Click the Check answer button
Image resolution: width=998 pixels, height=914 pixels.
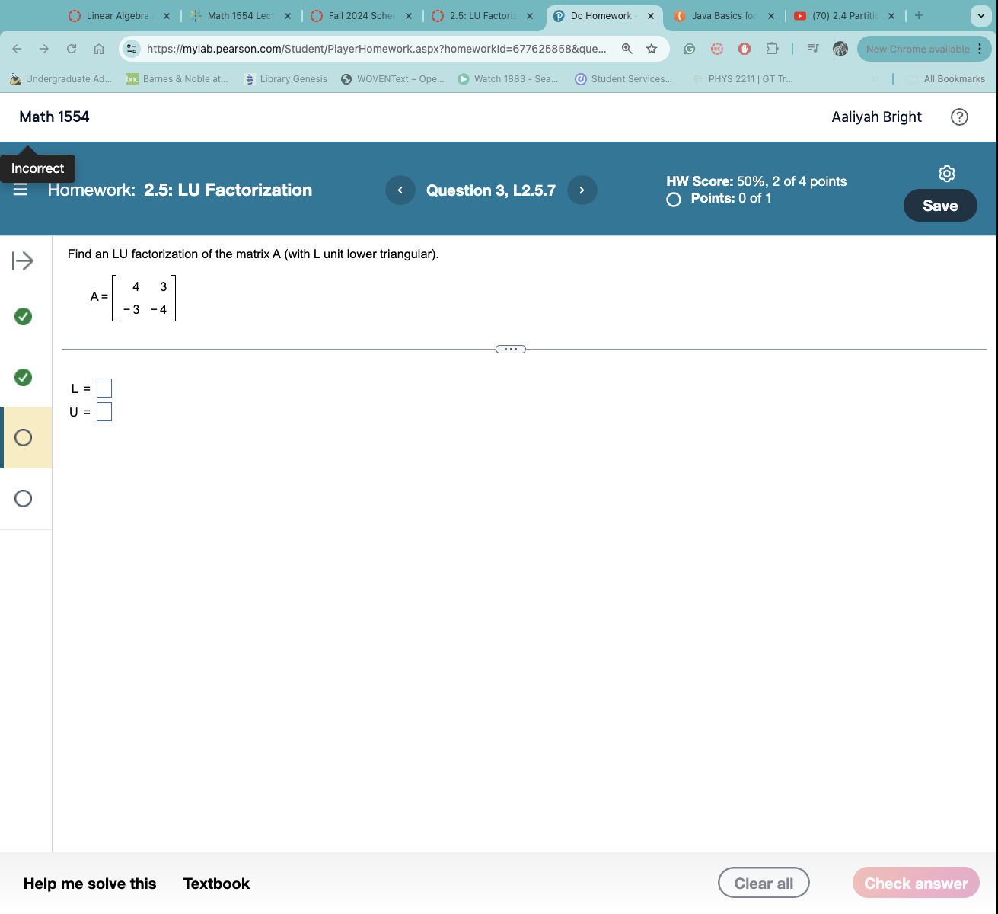point(916,883)
